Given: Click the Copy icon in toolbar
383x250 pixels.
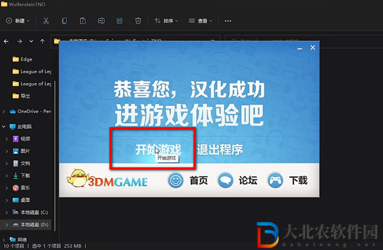Looking at the screenshot, I should (64, 21).
